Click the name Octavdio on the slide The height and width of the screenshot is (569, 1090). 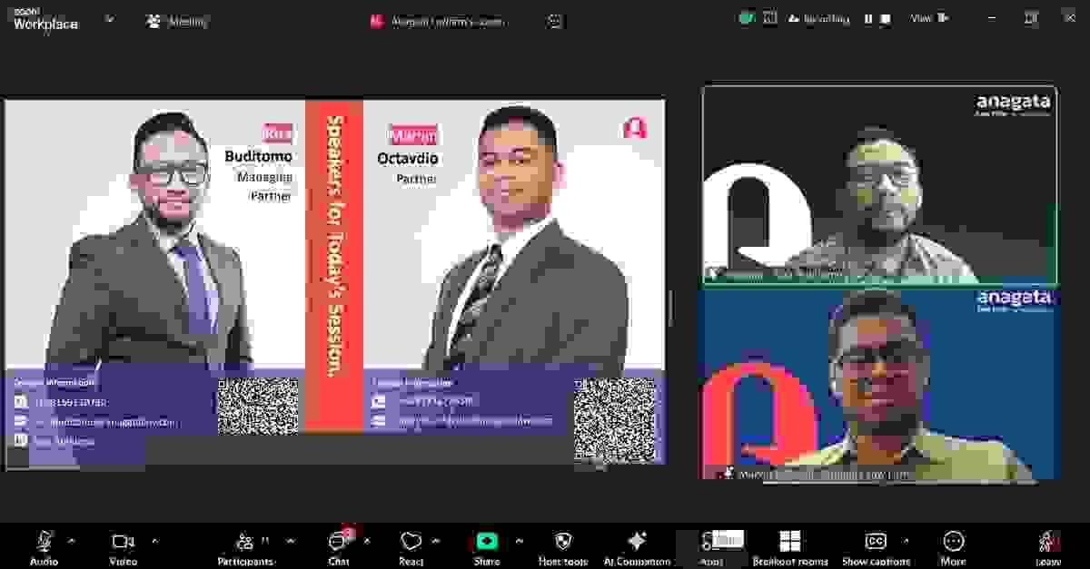click(408, 159)
